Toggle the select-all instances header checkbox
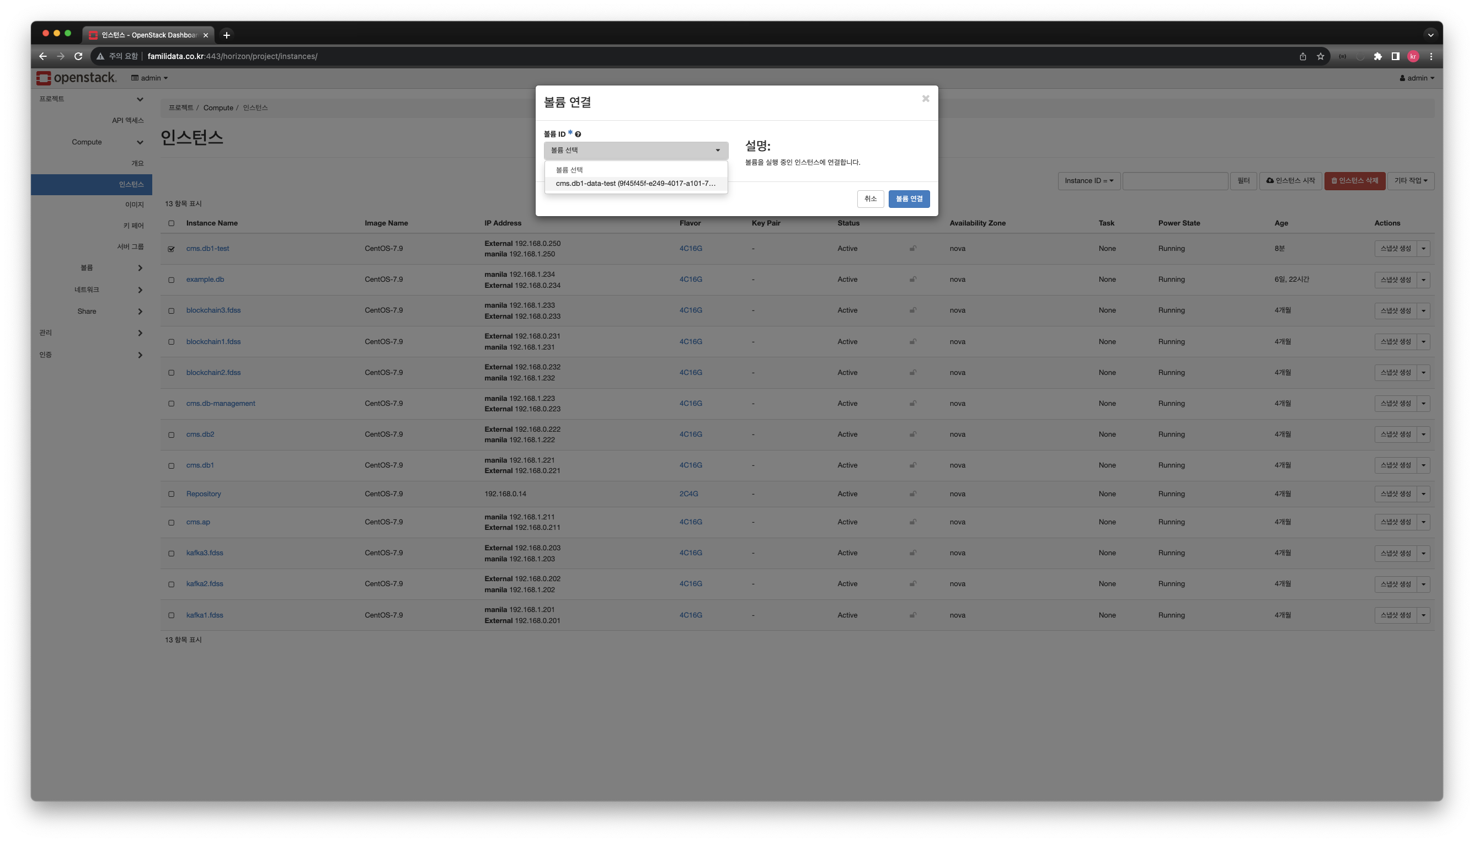 pos(171,223)
